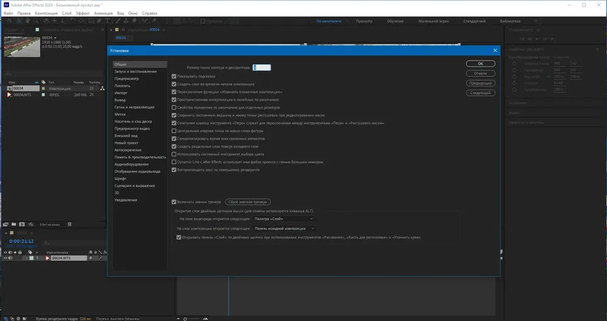Click new composition icon in Project panel
The height and width of the screenshot is (321, 607).
(x=22, y=224)
